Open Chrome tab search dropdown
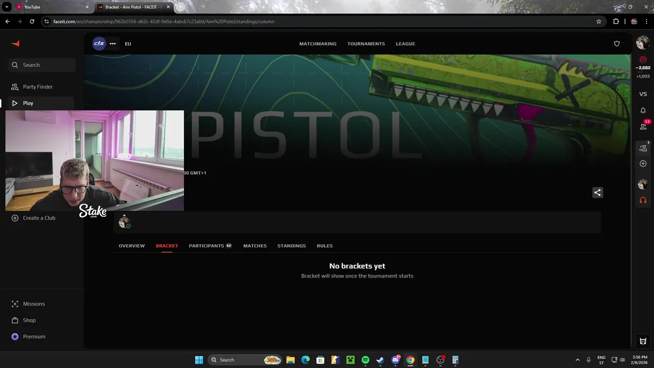The image size is (654, 368). [7, 7]
